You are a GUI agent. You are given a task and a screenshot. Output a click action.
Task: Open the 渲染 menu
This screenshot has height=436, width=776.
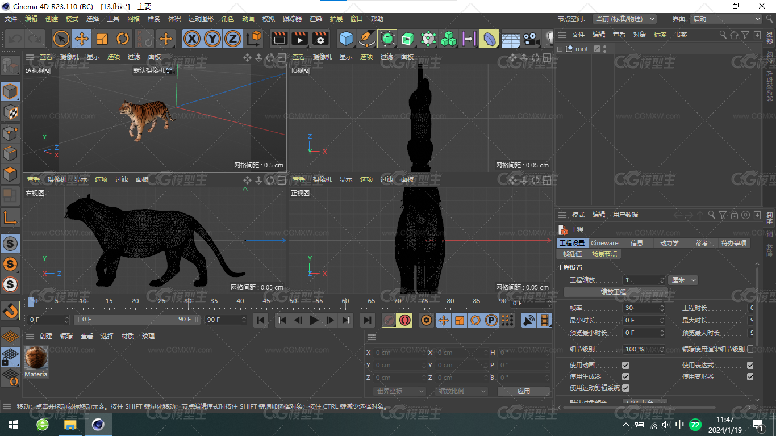click(316, 19)
